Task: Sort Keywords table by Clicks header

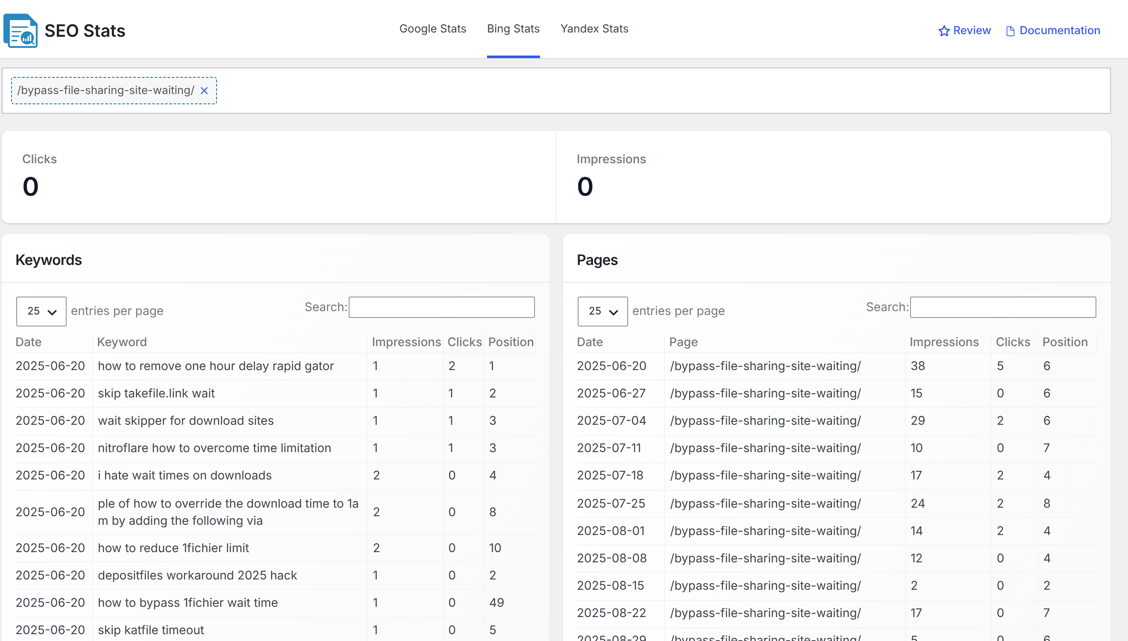Action: tap(464, 342)
